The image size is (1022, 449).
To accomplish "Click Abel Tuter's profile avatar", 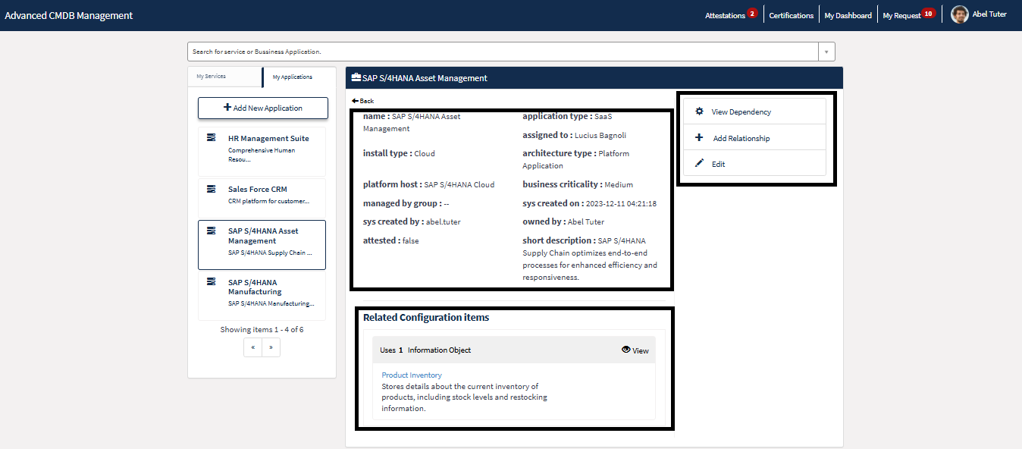I will (x=959, y=14).
